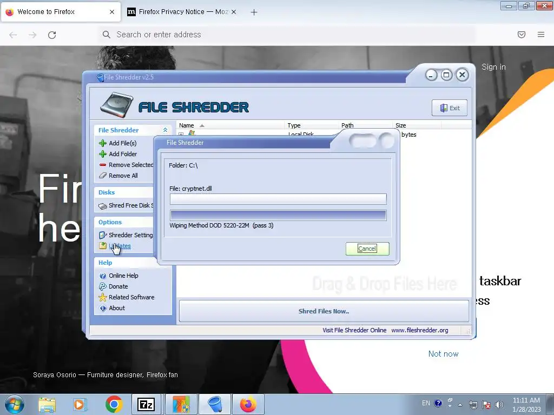
Task: Click the volume speaker tray icon
Action: tap(499, 405)
